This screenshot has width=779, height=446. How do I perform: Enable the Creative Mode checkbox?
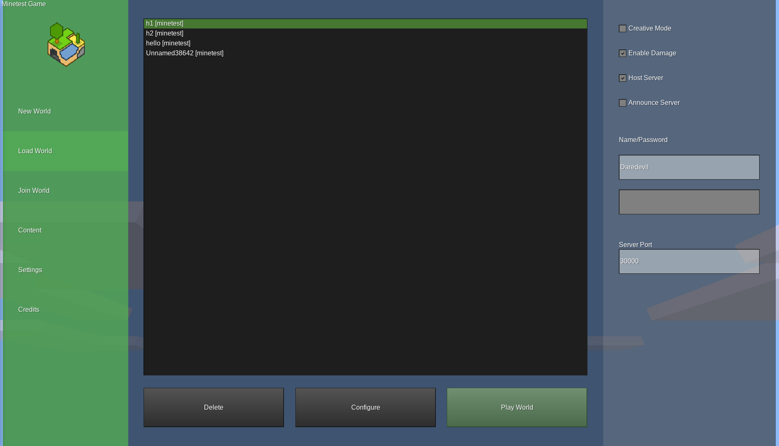(x=623, y=28)
